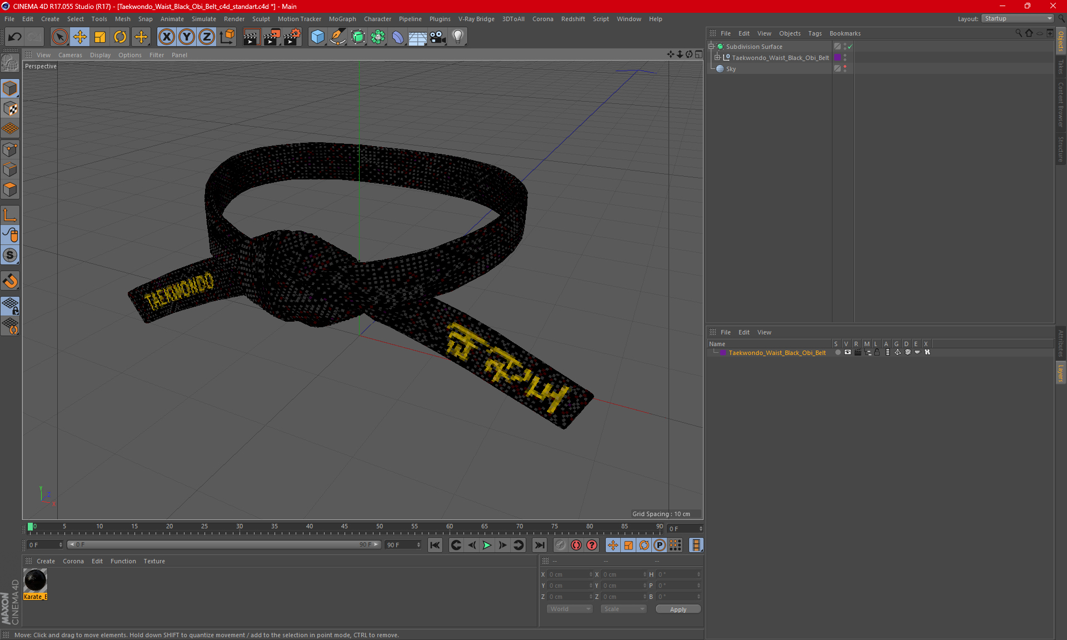Viewport: 1067px width, 640px height.
Task: Open viewport Cameras menu
Action: [x=70, y=55]
